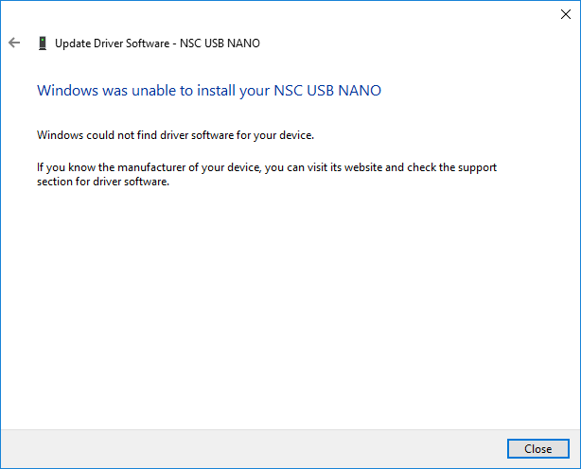581x469 pixels.
Task: Click the word 'device' in first message
Action: click(296, 135)
